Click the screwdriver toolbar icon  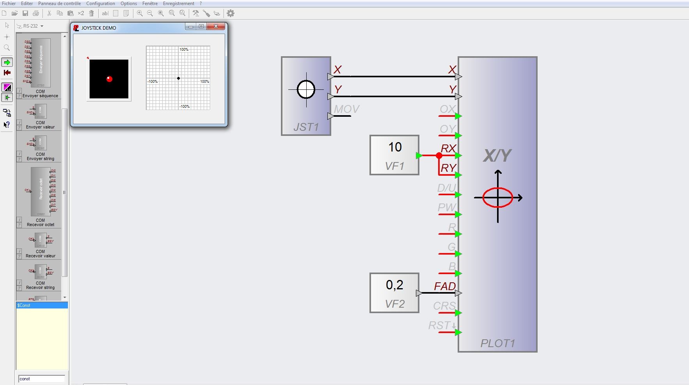[x=206, y=13]
